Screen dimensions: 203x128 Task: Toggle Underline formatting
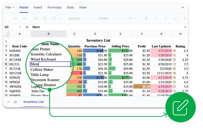pos(175,18)
